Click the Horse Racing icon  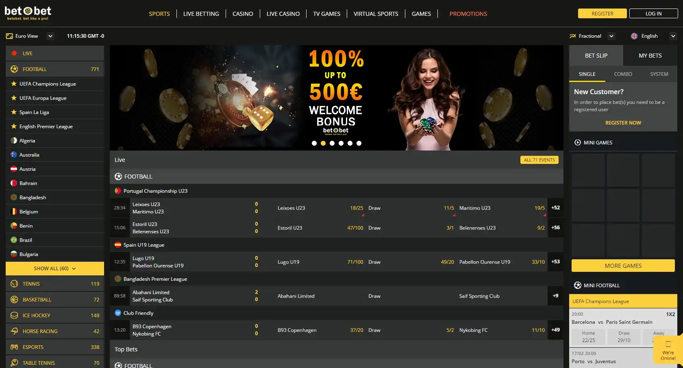pyautogui.click(x=14, y=331)
